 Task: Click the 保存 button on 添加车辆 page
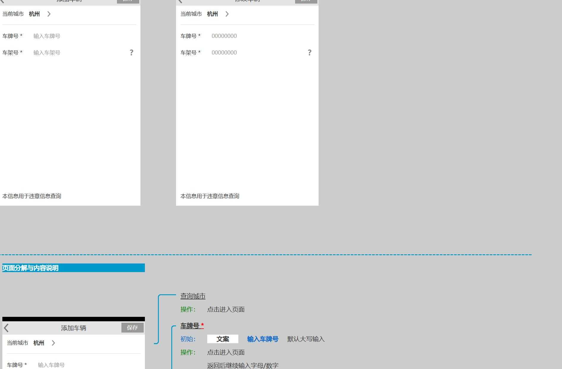(x=128, y=1)
